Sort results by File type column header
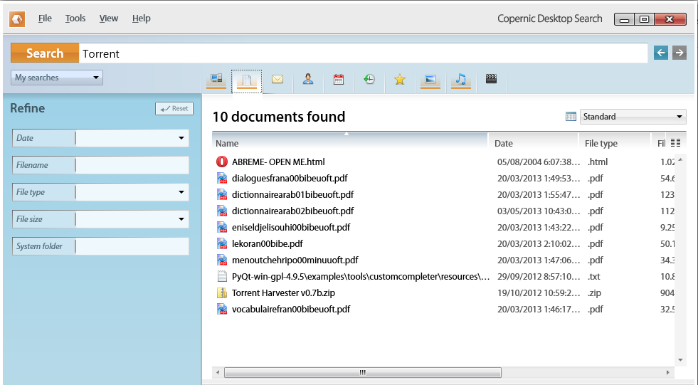The image size is (698, 385). coord(615,143)
